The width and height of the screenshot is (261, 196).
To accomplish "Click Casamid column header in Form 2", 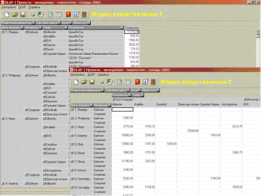I will pos(166,104).
